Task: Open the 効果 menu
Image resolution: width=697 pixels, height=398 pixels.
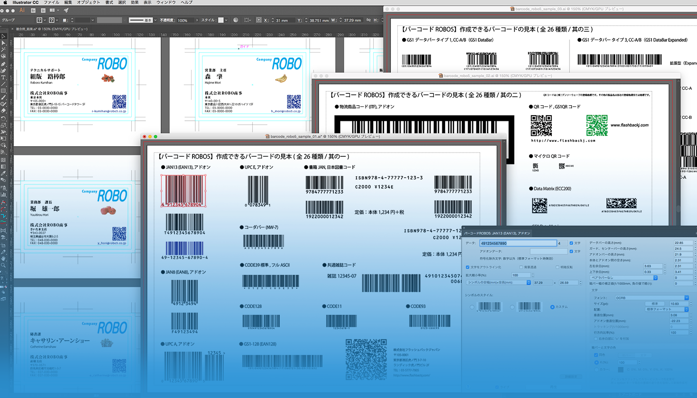Action: [135, 2]
